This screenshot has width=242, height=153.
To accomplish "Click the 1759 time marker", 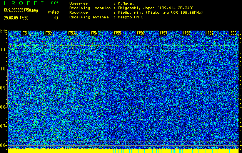I will (x=210, y=33).
